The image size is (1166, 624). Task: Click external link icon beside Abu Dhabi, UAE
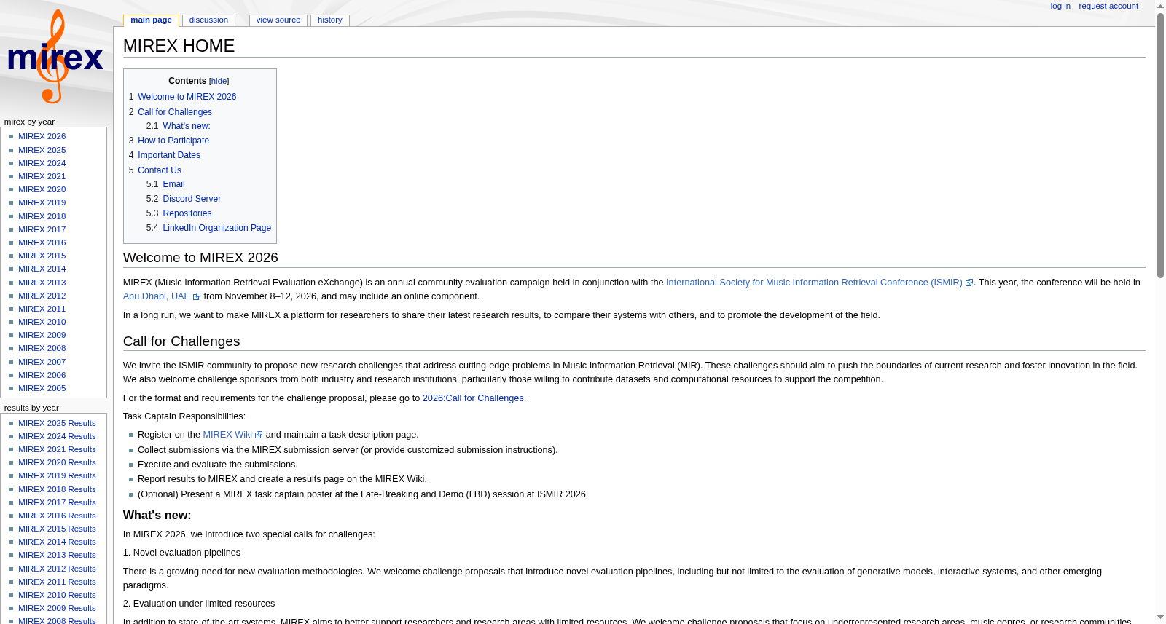[x=197, y=297]
